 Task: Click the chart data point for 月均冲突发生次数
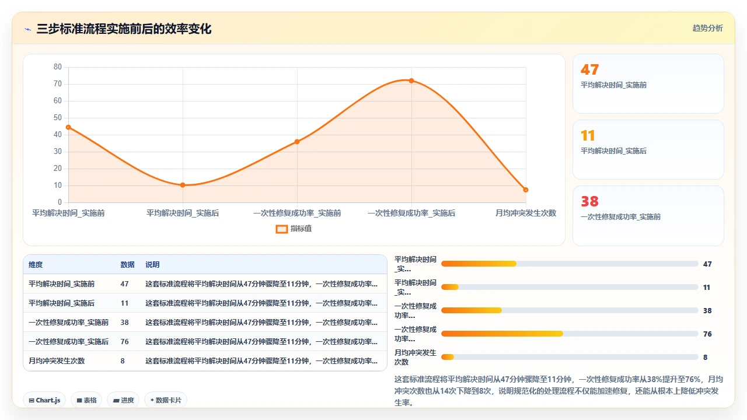pos(526,190)
